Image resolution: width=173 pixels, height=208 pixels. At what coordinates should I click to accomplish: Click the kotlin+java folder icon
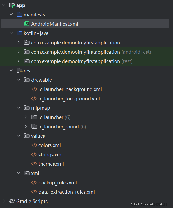tap(19, 33)
